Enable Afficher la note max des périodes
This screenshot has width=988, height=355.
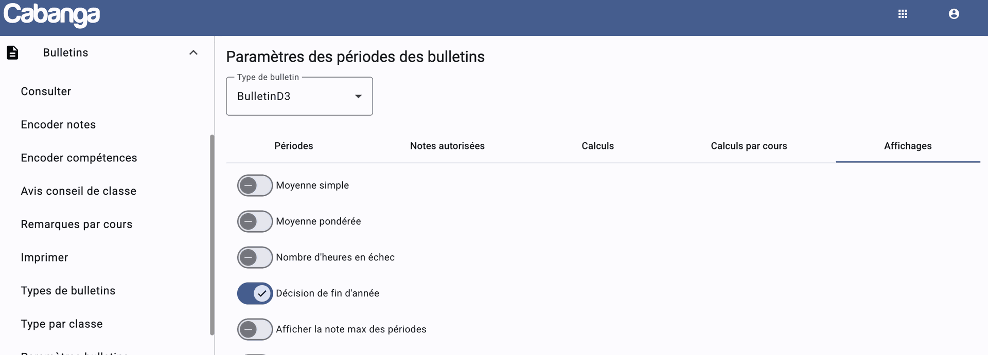255,329
